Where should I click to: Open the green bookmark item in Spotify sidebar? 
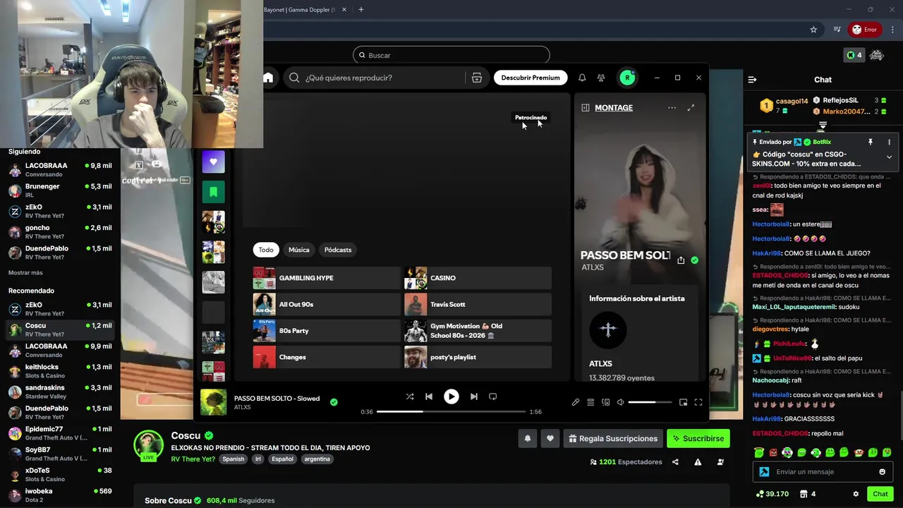point(214,192)
